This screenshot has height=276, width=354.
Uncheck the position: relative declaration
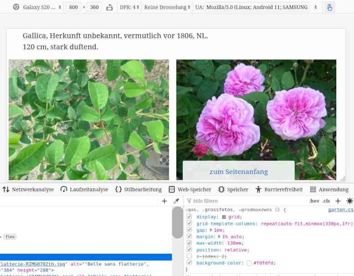pyautogui.click(x=189, y=250)
